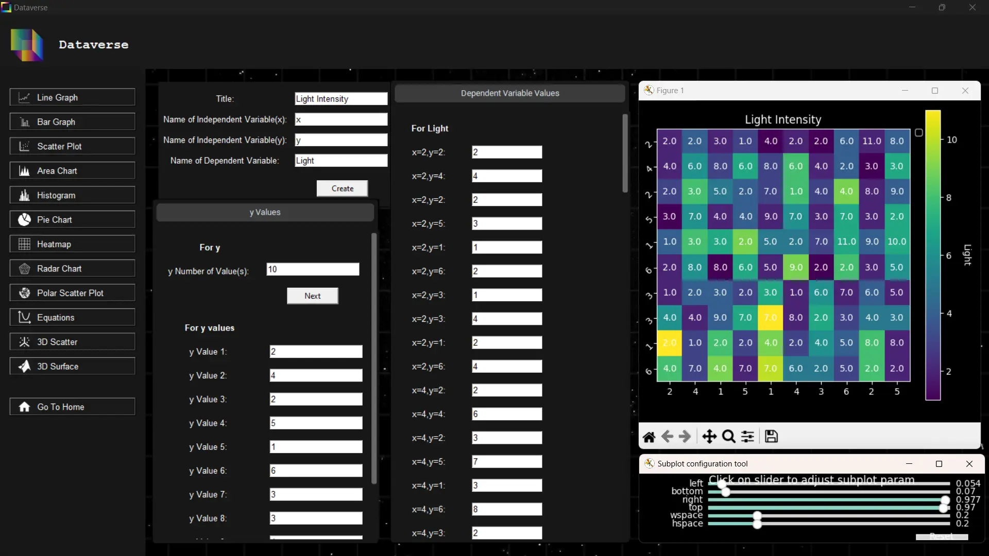Viewport: 989px width, 556px height.
Task: Click the Save figure floppy icon
Action: 771,437
